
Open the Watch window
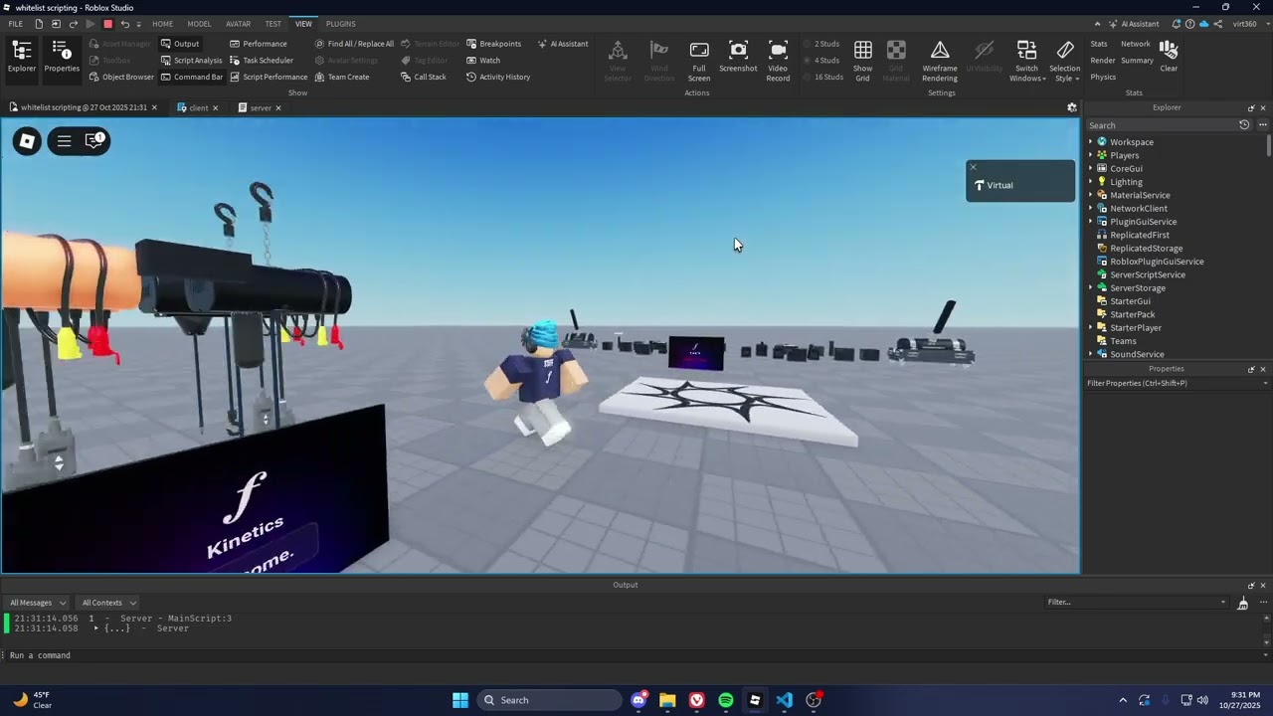click(x=483, y=61)
